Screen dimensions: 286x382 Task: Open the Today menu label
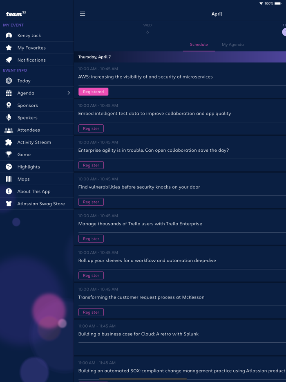click(24, 81)
